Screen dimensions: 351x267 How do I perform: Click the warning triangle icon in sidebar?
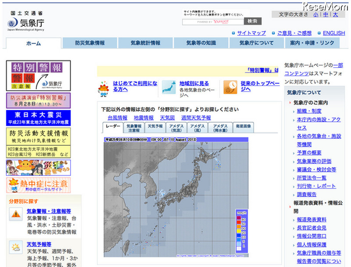click(16, 214)
